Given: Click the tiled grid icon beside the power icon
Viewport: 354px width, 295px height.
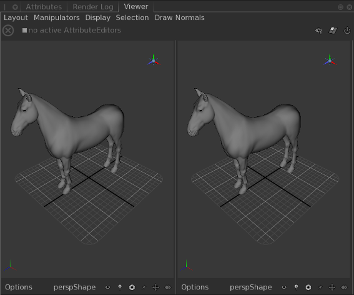Looking at the screenshot, I should [x=333, y=30].
